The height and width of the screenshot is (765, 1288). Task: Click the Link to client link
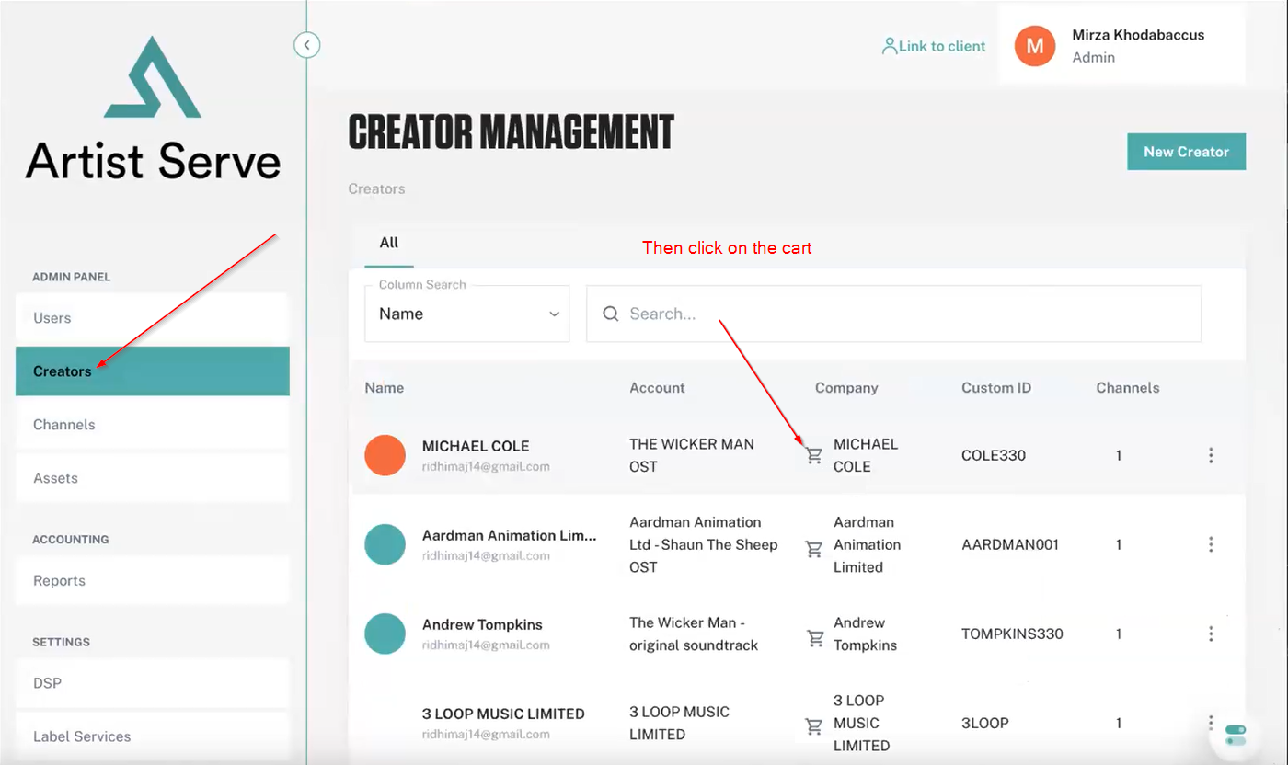(934, 46)
